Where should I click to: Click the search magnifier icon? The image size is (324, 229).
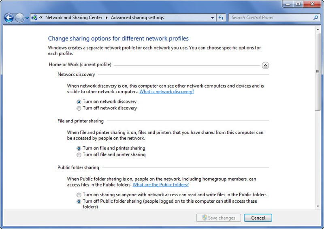pyautogui.click(x=316, y=18)
